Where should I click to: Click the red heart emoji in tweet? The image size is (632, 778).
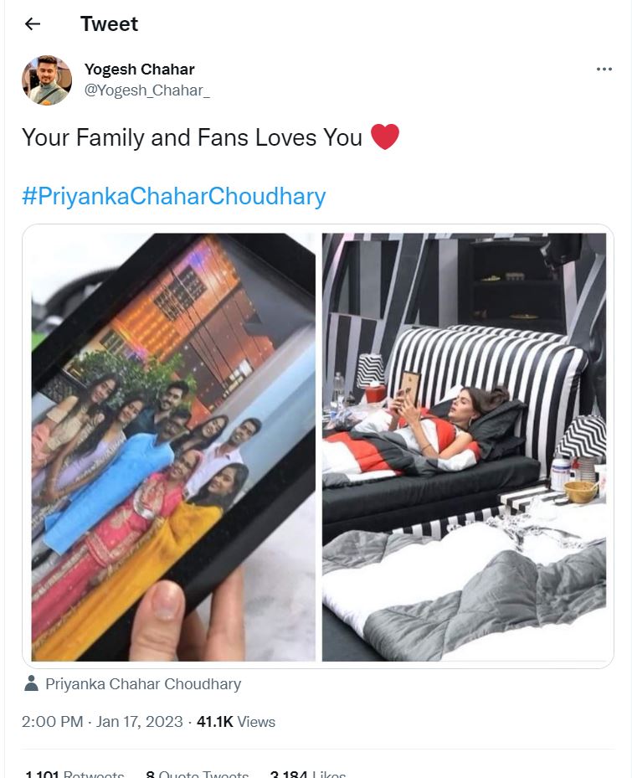point(385,137)
